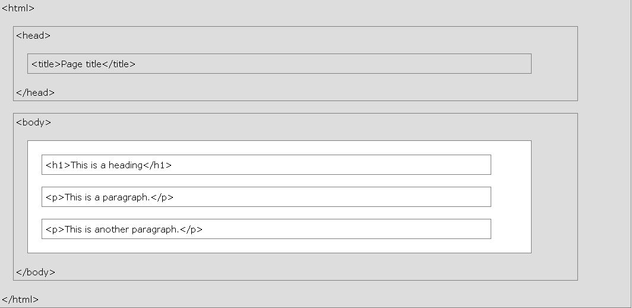Click the <title>Page title</title> box

(279, 64)
